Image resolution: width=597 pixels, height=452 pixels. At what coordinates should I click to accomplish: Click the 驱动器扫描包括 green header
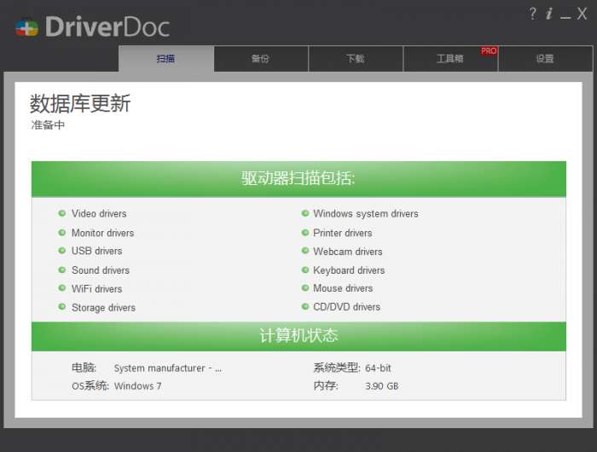[298, 179]
